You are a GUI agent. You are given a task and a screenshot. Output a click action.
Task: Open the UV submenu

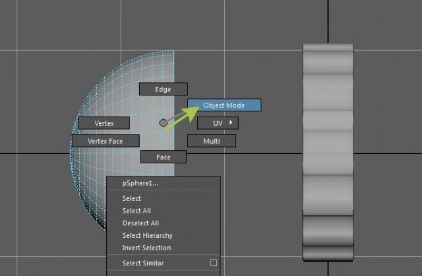point(218,123)
